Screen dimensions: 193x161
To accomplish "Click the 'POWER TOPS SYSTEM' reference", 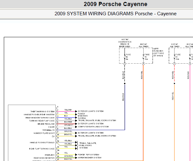I will click(x=89, y=155).
